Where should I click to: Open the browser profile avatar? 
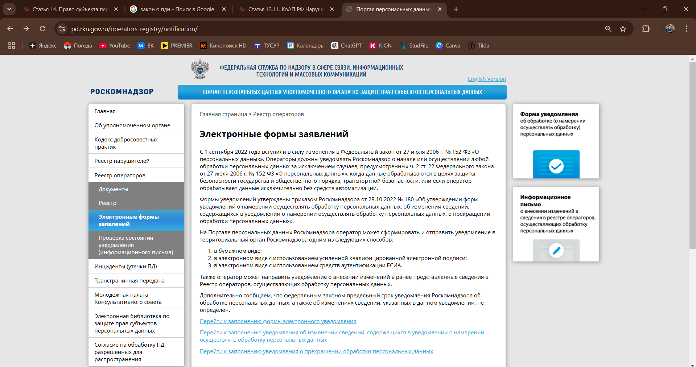[670, 29]
